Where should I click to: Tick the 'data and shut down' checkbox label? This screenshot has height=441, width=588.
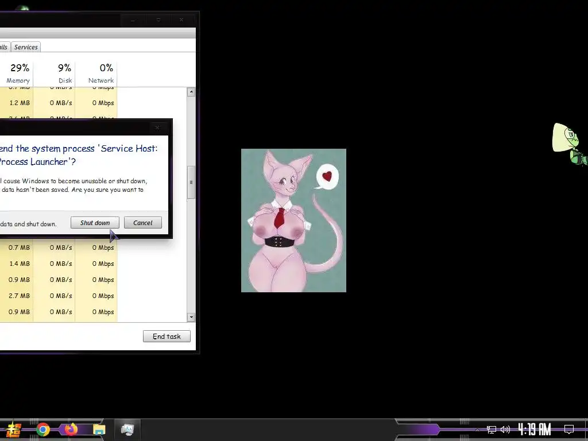(28, 225)
